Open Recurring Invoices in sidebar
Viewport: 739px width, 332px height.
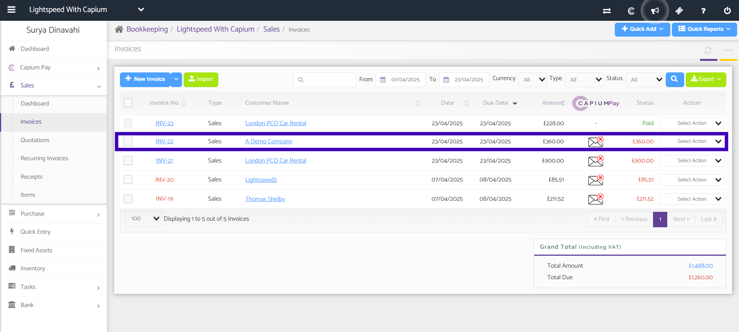click(44, 158)
